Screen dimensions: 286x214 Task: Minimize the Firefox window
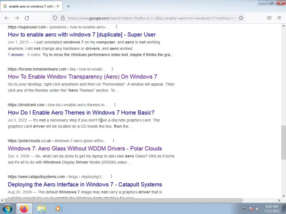click(x=263, y=3)
